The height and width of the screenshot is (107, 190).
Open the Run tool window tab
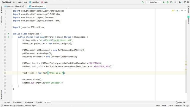(x=7, y=102)
